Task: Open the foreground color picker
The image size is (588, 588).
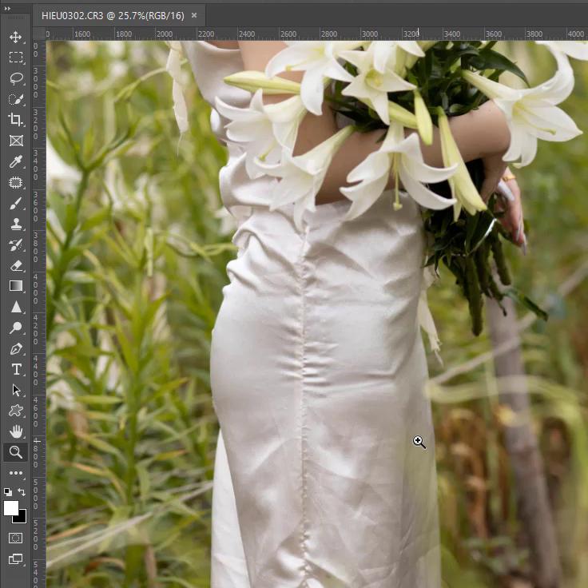Action: click(11, 508)
